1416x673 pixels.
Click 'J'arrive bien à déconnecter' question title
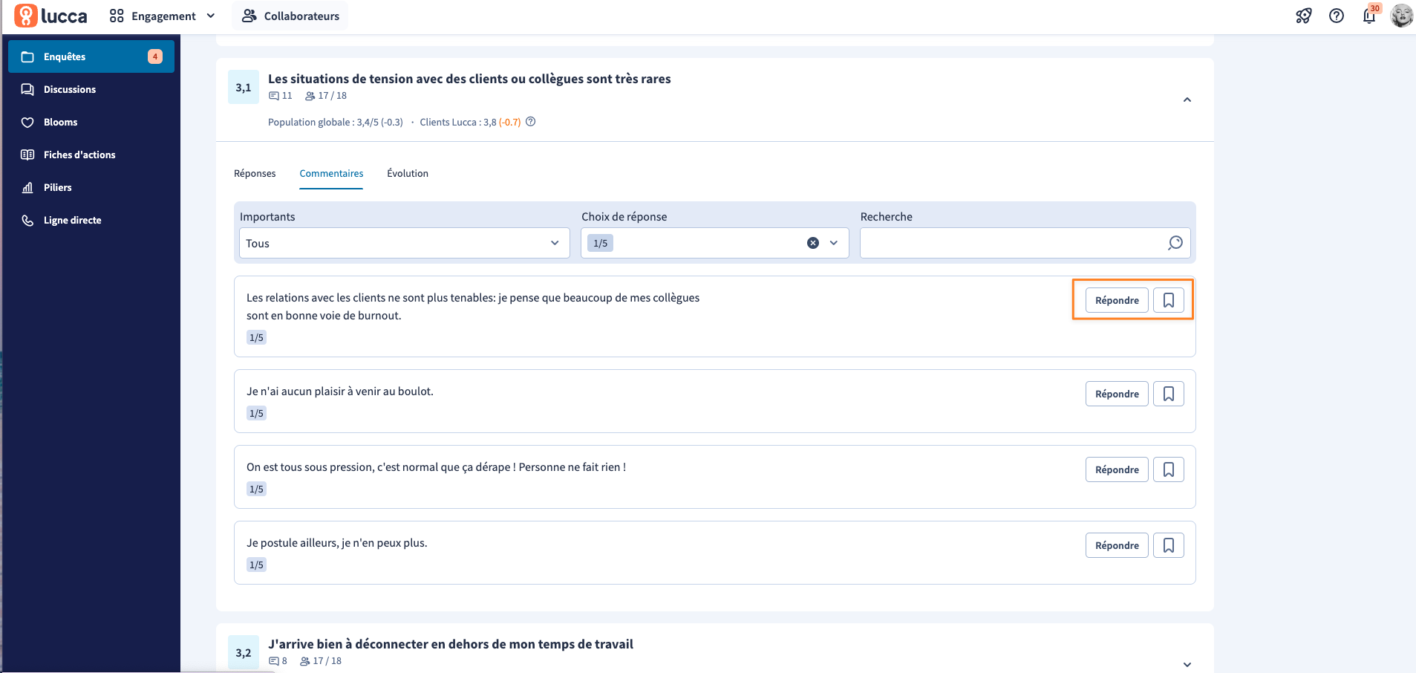[451, 644]
